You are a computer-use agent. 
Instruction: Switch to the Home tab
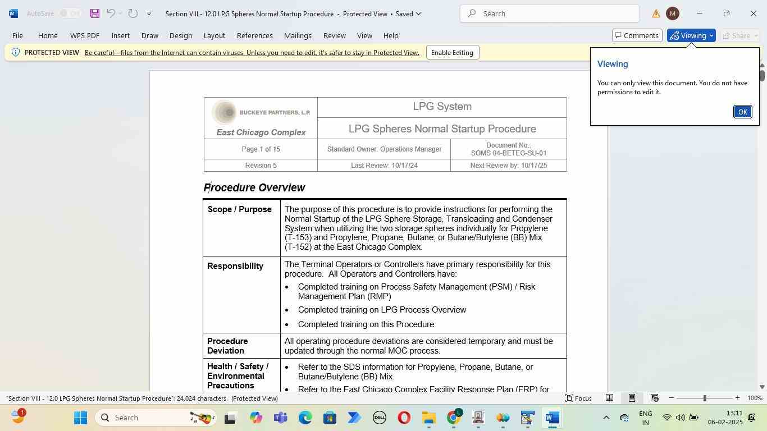(48, 35)
